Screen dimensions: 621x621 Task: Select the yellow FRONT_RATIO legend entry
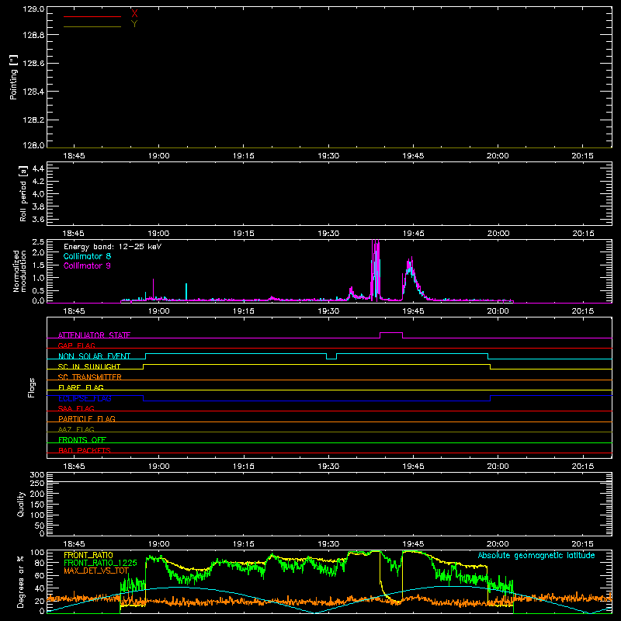(x=88, y=555)
